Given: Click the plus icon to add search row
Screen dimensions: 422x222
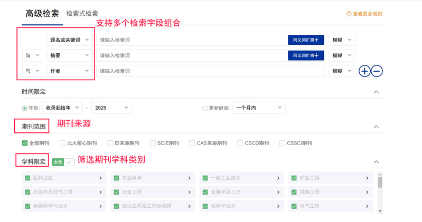Looking at the screenshot, I should point(364,71).
